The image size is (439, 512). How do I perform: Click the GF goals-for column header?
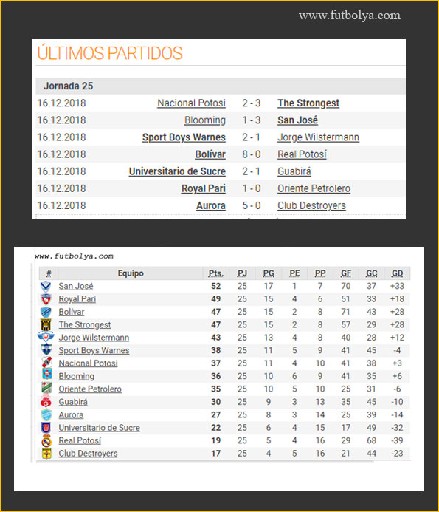pyautogui.click(x=346, y=273)
